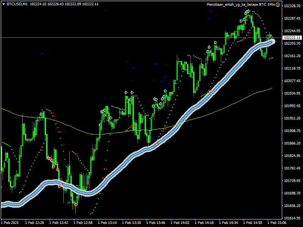Image resolution: width=303 pixels, height=227 pixels.
Task: Click the 102328.70 price scale label
Action: 292,6
